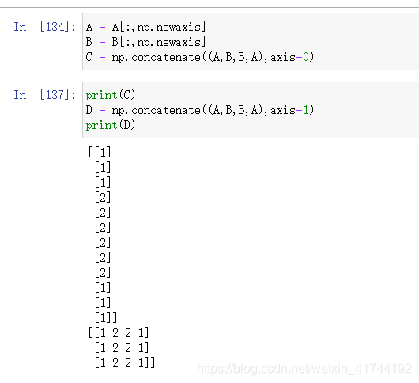Click the In [137] cell prompt
The width and height of the screenshot is (419, 383).
44,95
